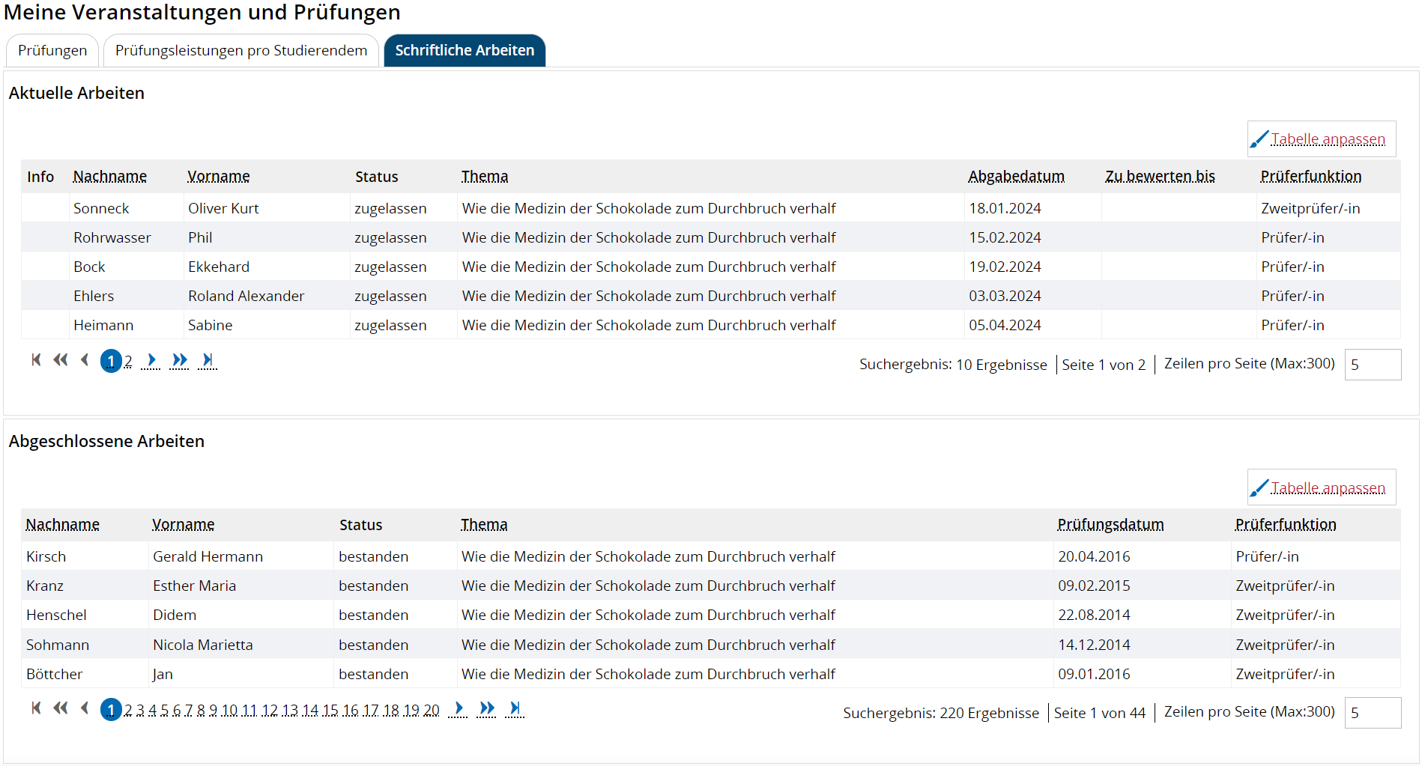Go to first page in Aktuelle Arbeiten
The height and width of the screenshot is (766, 1422).
point(36,360)
